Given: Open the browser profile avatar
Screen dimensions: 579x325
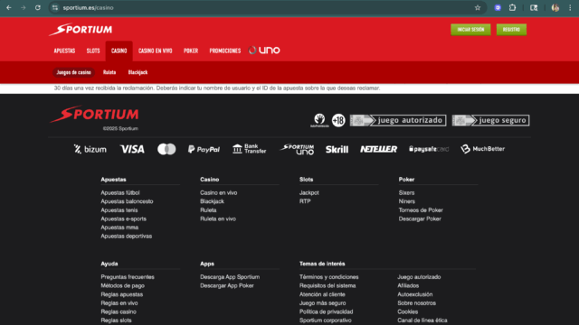Looking at the screenshot, I should coord(555,8).
